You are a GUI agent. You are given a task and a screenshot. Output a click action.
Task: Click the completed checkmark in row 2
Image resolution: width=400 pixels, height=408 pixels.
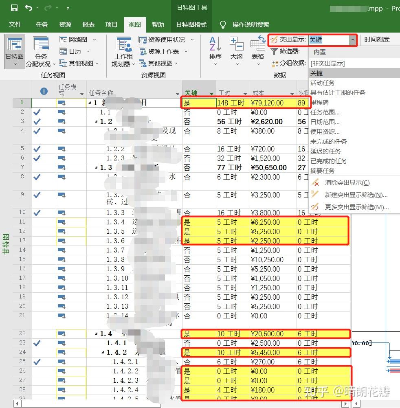tap(37, 112)
